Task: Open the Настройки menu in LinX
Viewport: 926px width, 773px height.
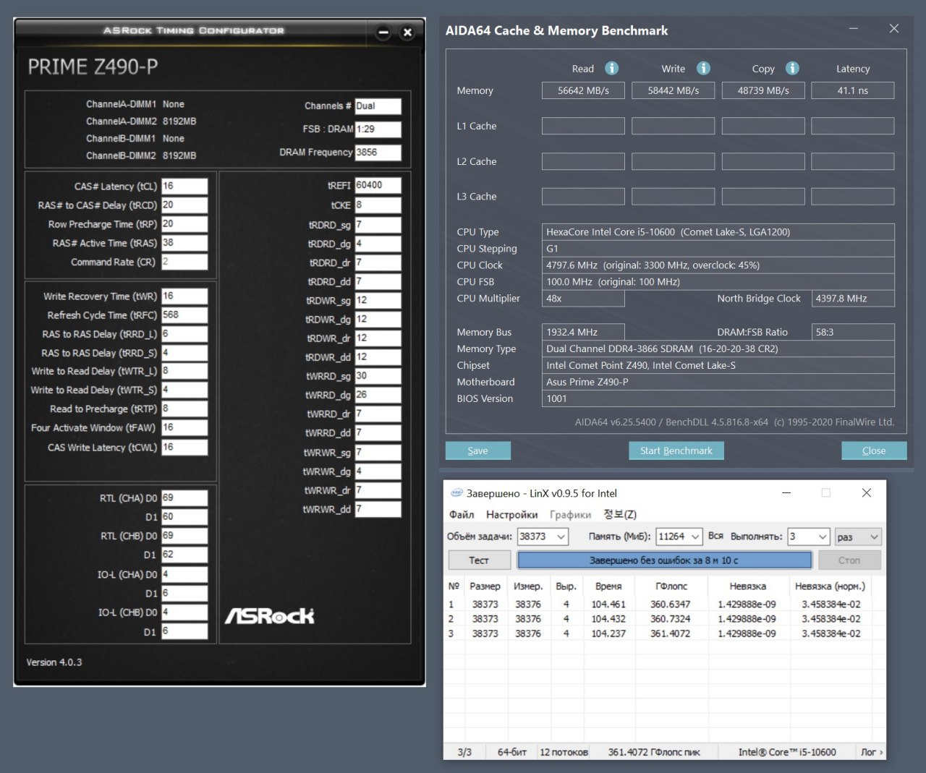Action: 512,515
